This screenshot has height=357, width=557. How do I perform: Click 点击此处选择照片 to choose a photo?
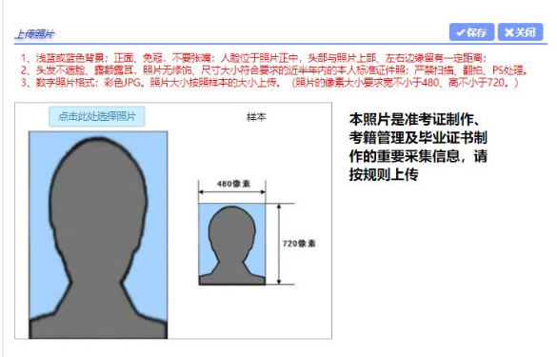97,116
